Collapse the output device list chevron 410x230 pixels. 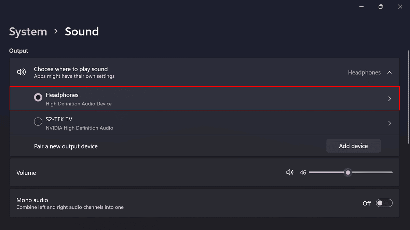(x=389, y=73)
